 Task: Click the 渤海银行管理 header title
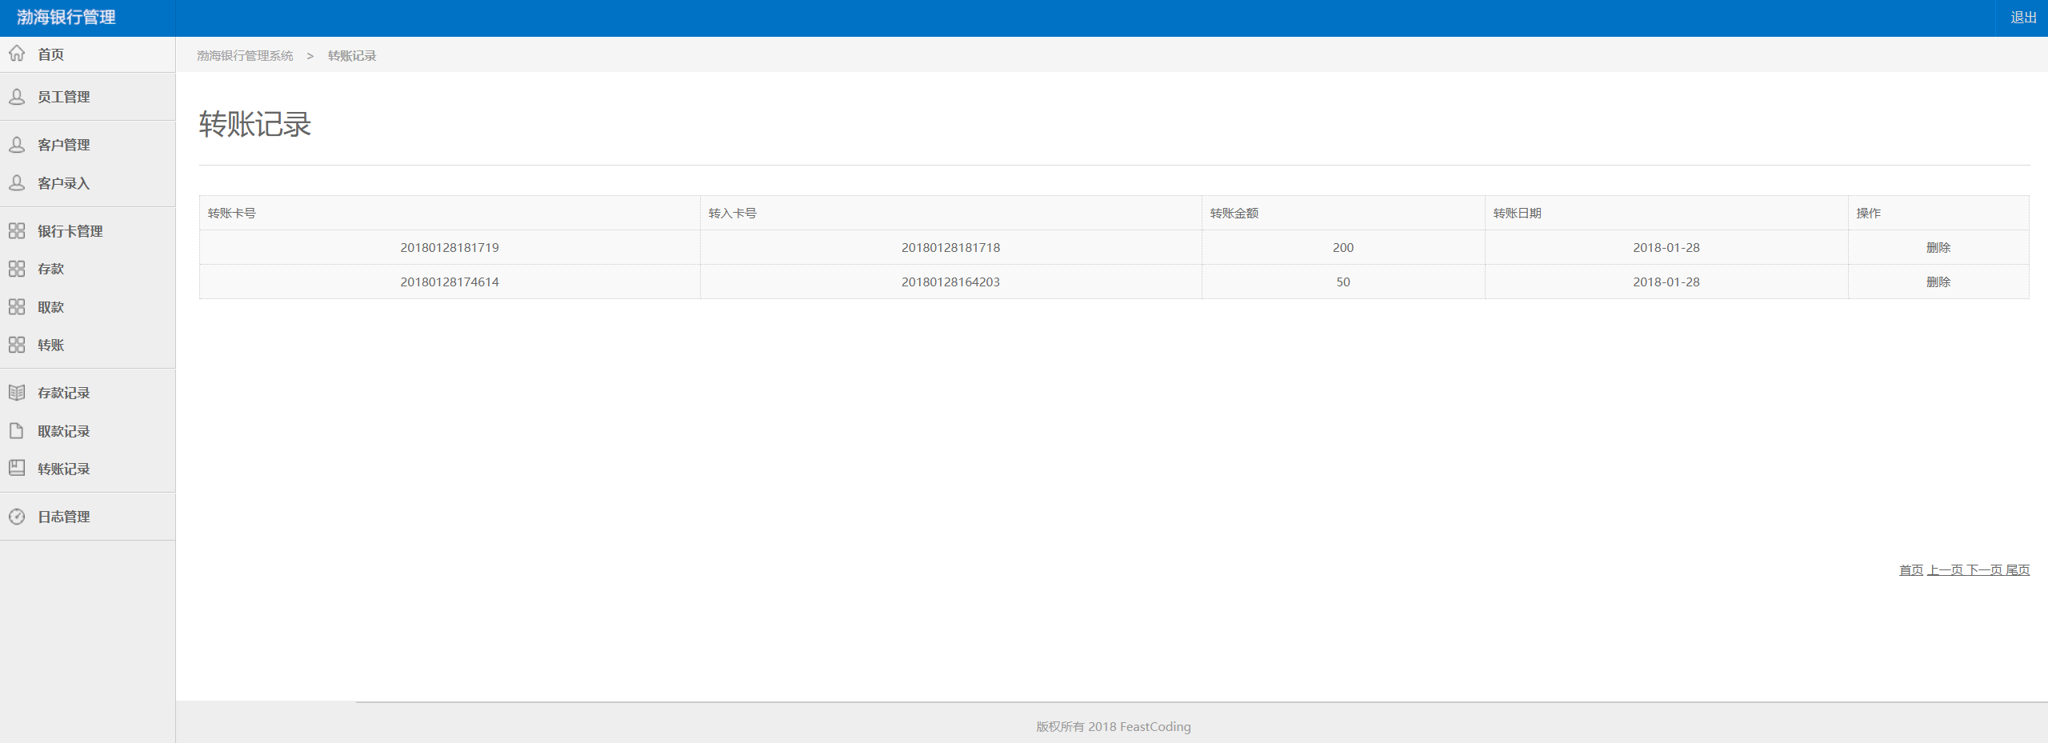point(66,18)
